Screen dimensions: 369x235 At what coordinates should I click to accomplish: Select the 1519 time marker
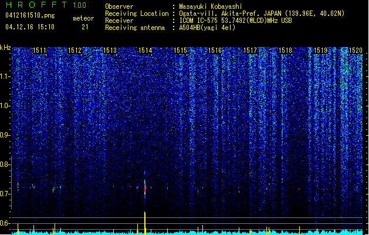(x=321, y=51)
